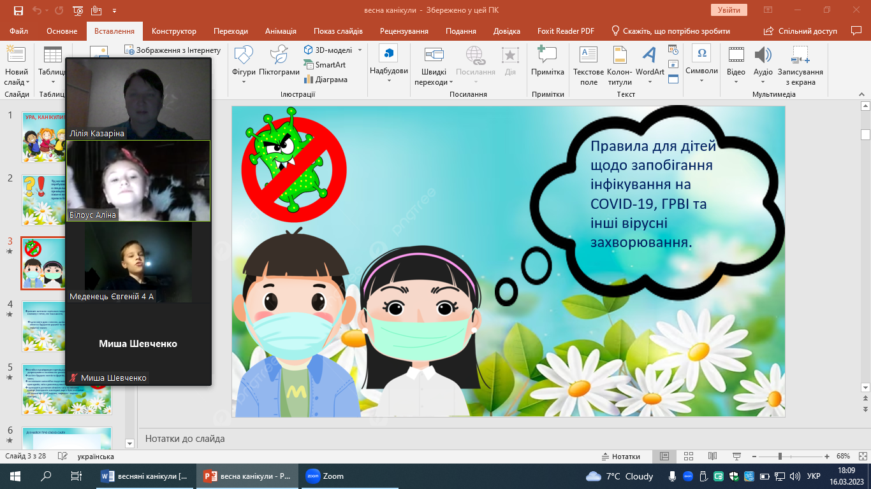The width and height of the screenshot is (871, 489).
Task: Expand the Аудіо dropdown options
Action: tap(763, 81)
